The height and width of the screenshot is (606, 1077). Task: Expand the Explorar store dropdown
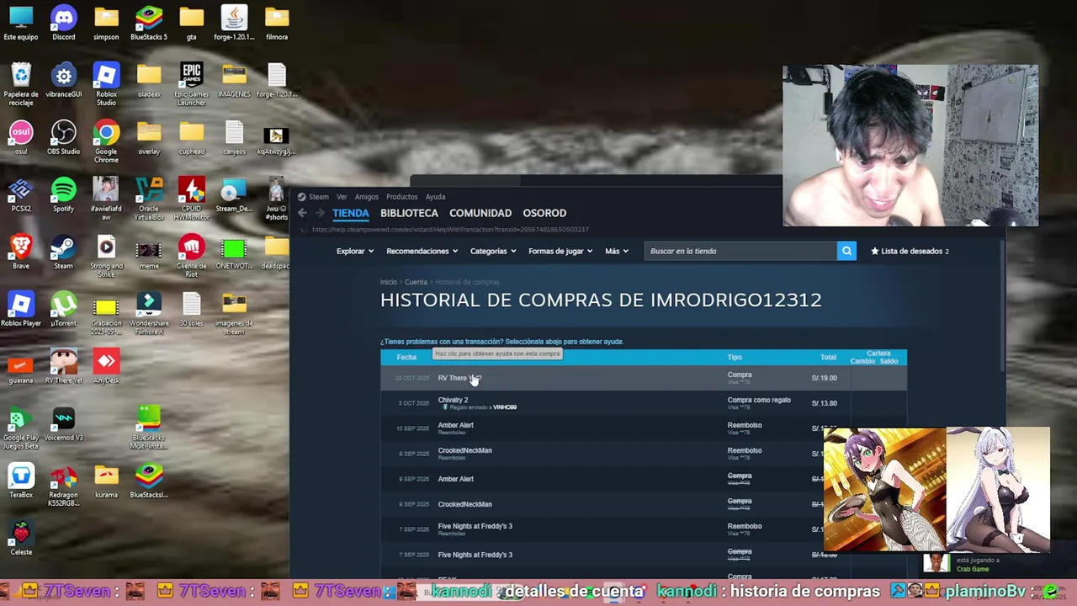coord(354,251)
